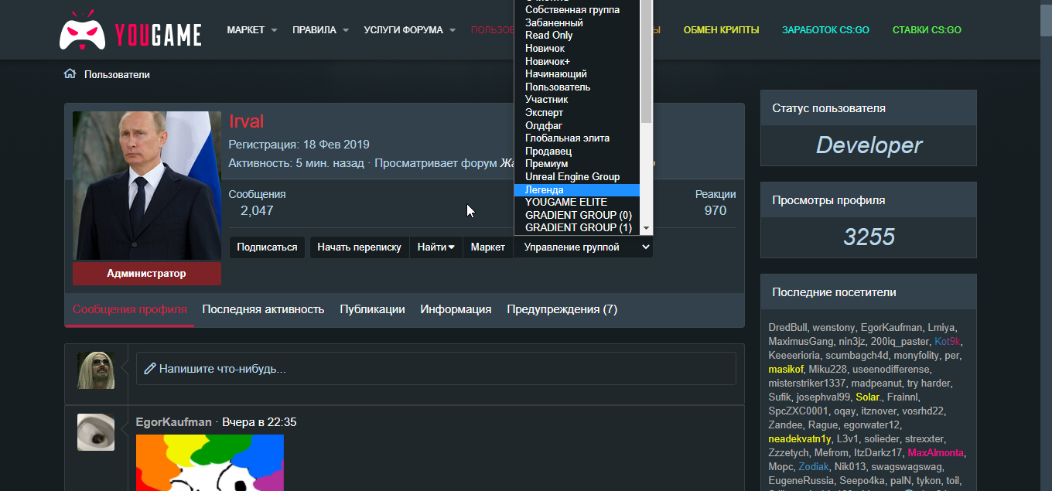Open the Предупреждения (7) tab
This screenshot has width=1052, height=491.
(x=562, y=309)
